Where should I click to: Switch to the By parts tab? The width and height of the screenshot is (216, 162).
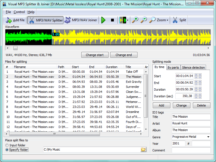[x=173, y=67]
